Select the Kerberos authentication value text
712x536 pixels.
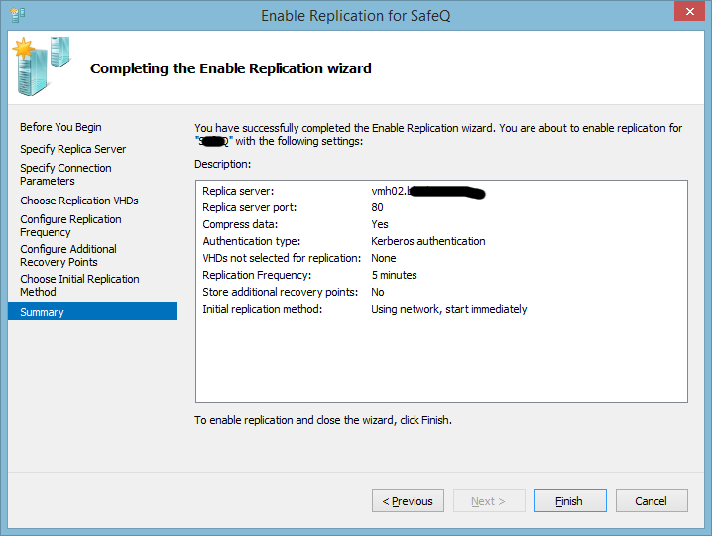[x=427, y=241]
